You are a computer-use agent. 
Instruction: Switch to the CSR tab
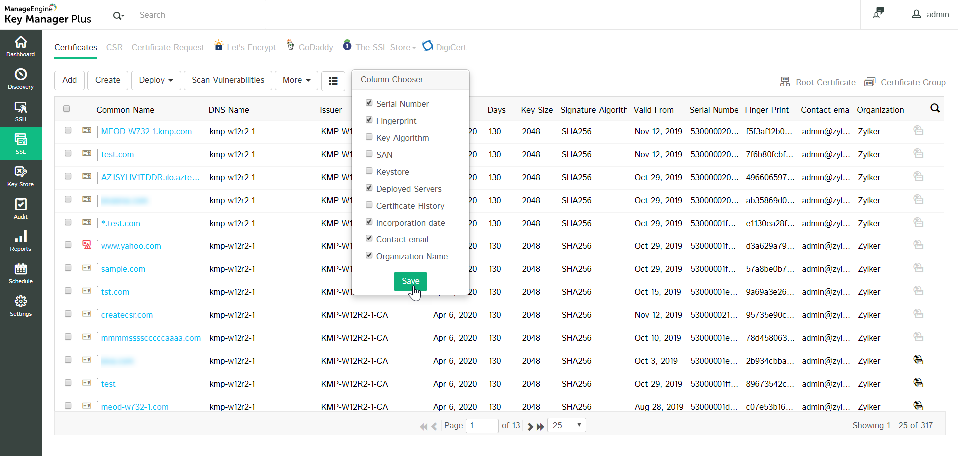tap(114, 47)
